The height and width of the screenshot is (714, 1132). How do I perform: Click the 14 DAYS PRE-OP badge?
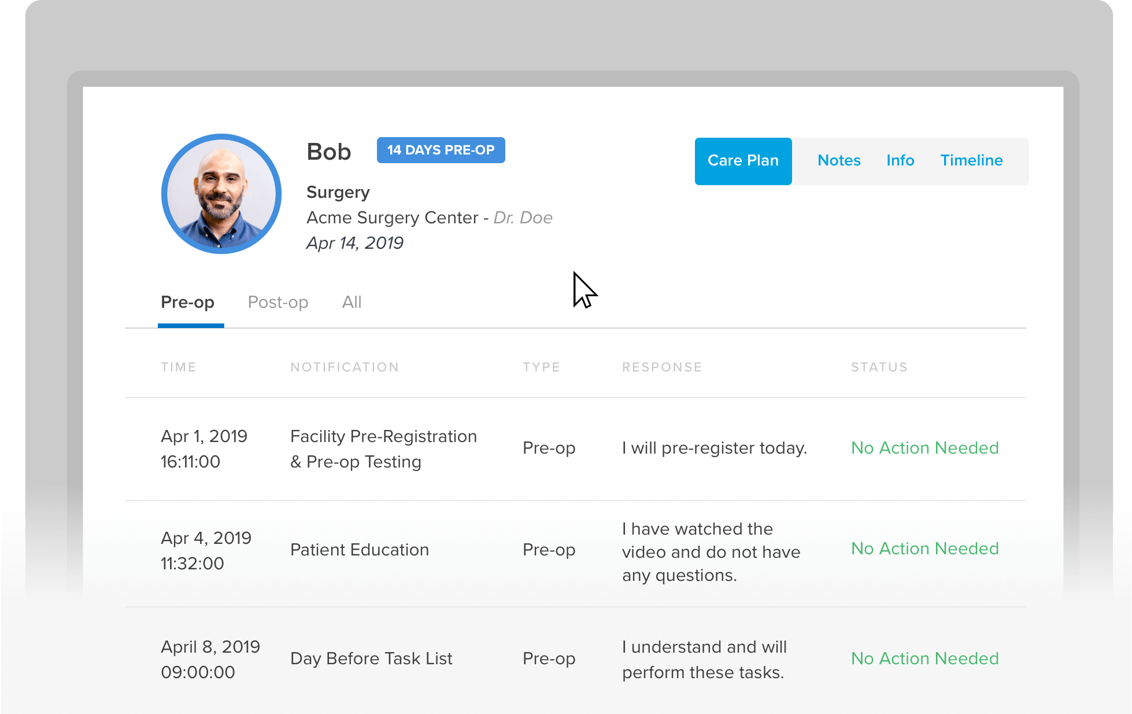pos(441,150)
